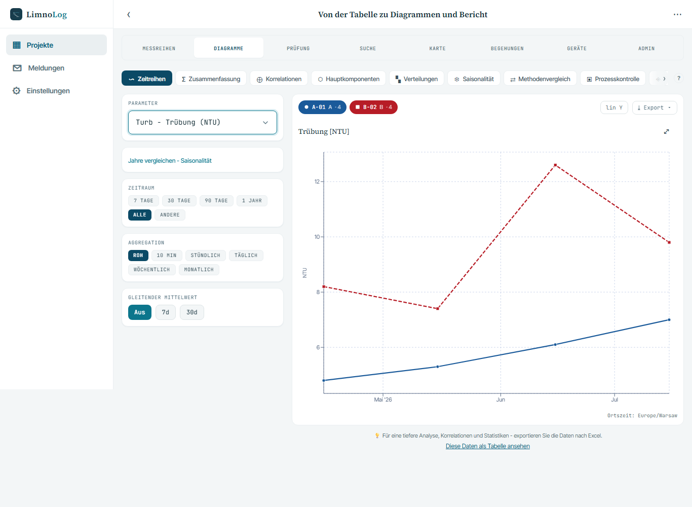The image size is (692, 507).
Task: Set aggregation to 10 Min
Action: tap(167, 256)
